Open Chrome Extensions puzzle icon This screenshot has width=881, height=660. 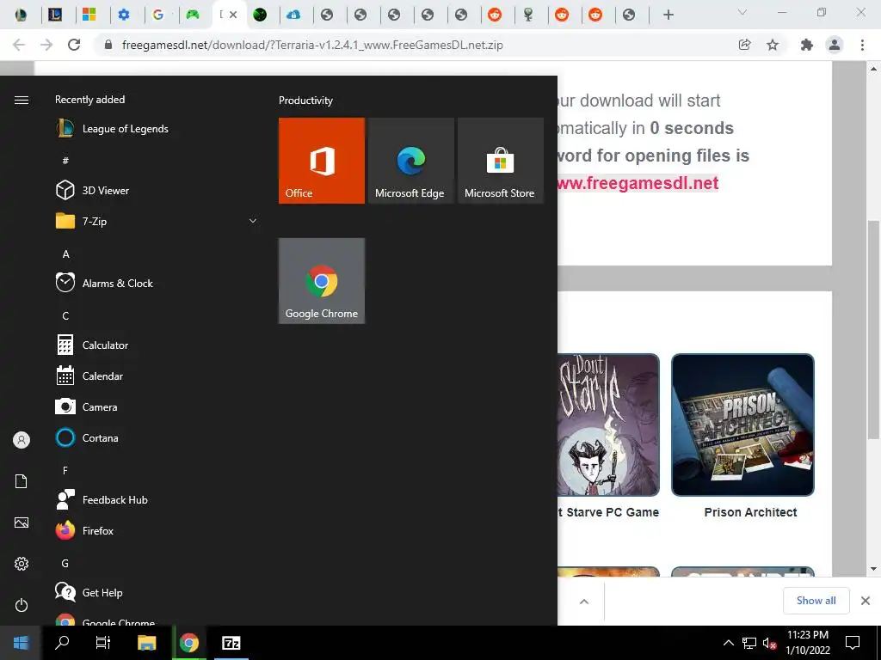807,45
